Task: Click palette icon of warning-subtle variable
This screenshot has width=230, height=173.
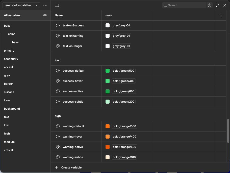Action: click(x=58, y=157)
